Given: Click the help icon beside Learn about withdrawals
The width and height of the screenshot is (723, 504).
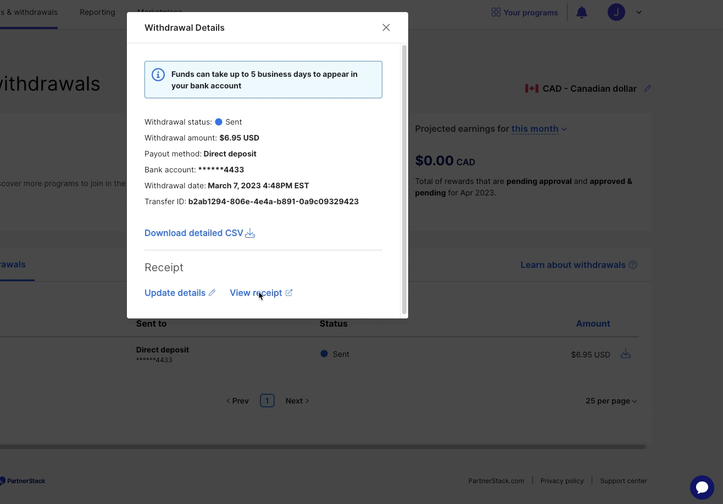Looking at the screenshot, I should click(633, 265).
